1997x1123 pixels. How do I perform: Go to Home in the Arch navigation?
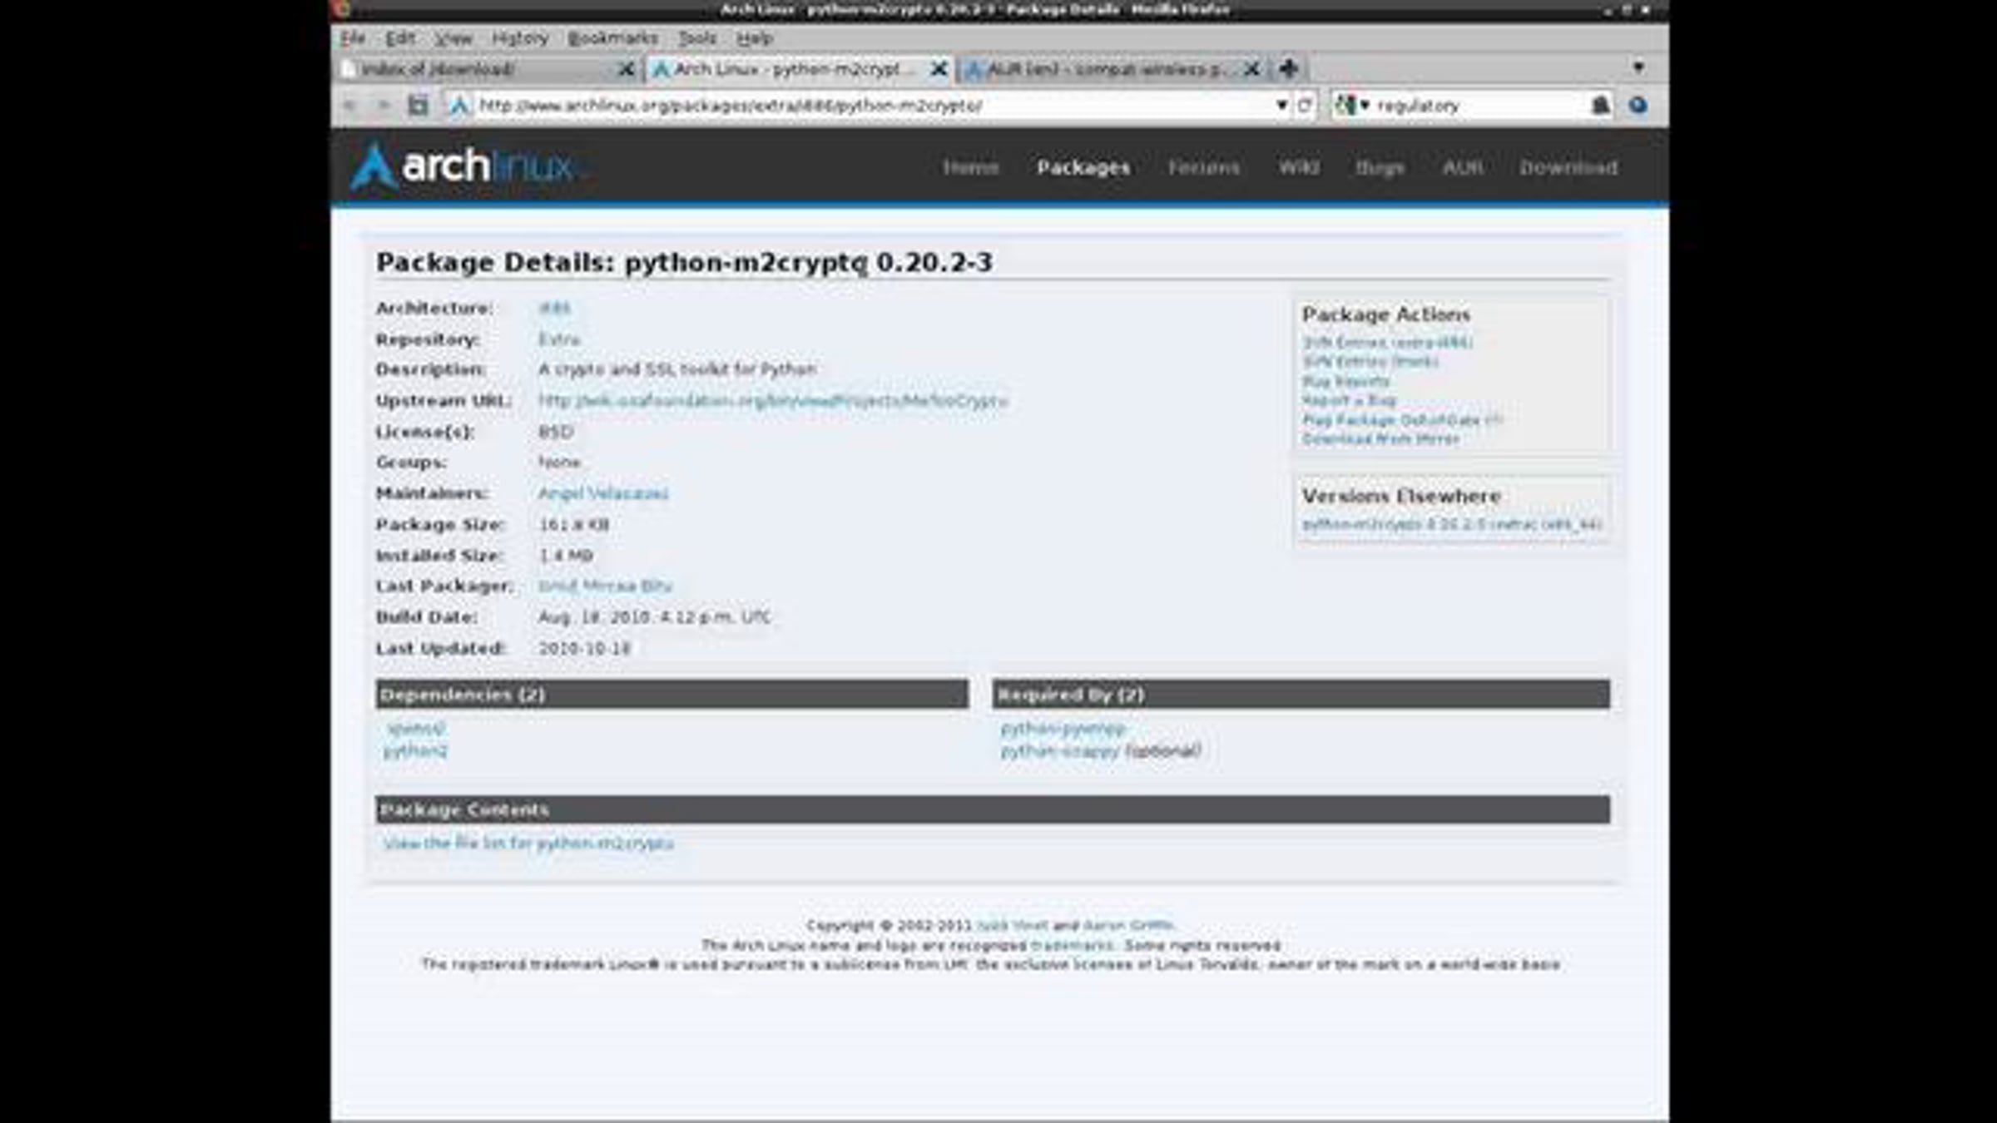click(970, 167)
